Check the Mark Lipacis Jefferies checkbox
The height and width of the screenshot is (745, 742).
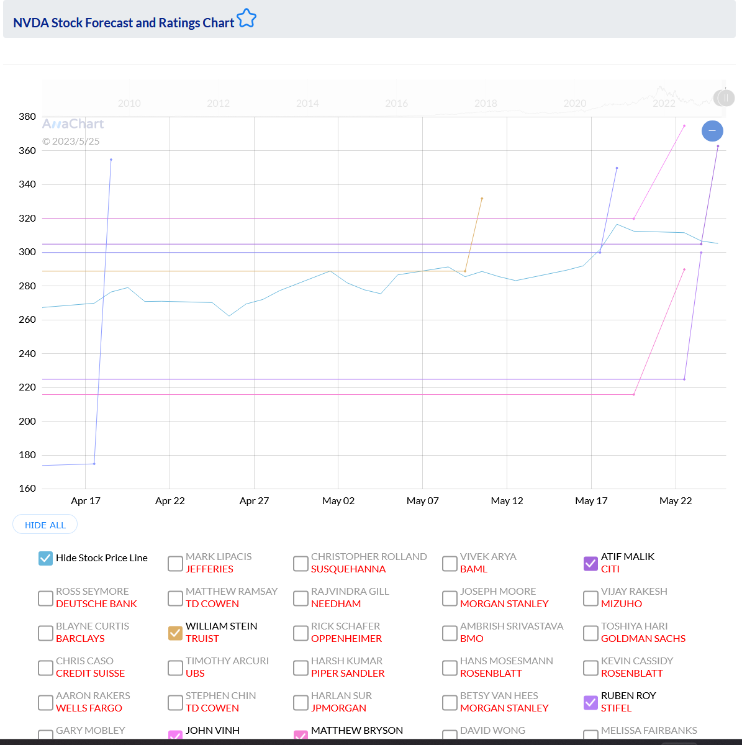(x=175, y=563)
